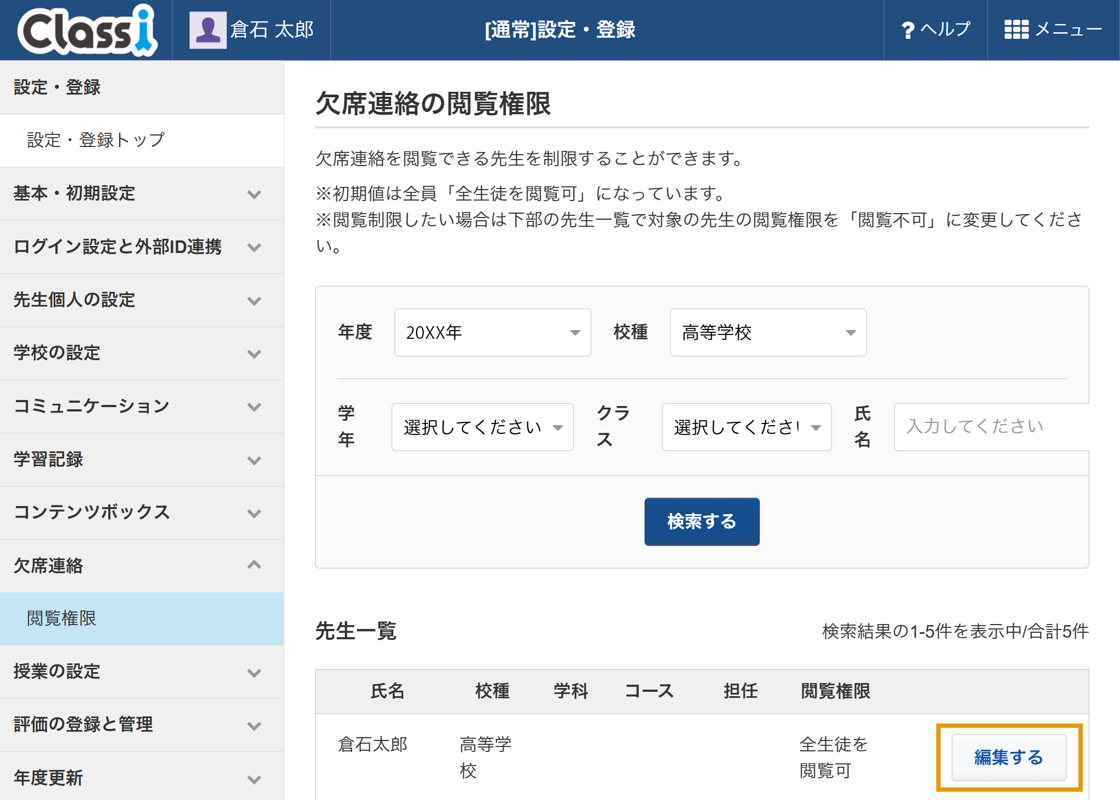Click the Classi logo
1120x800 pixels.
point(87,30)
